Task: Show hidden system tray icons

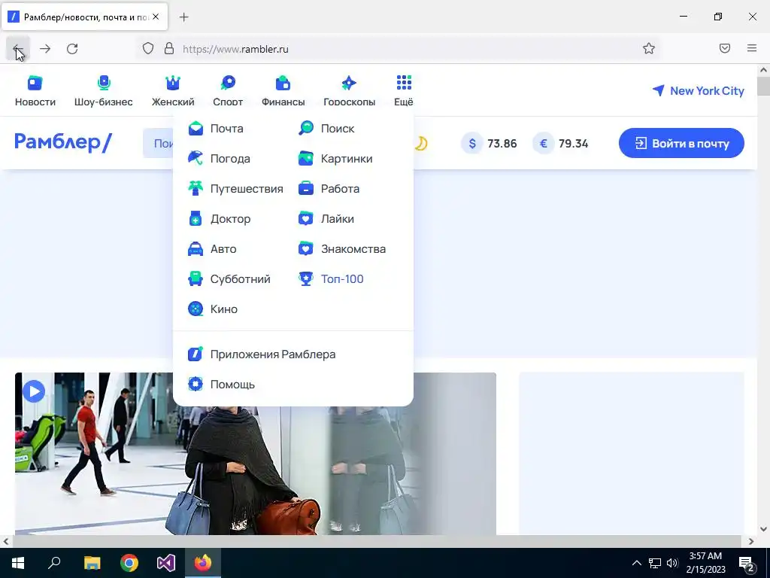Action: pos(636,563)
